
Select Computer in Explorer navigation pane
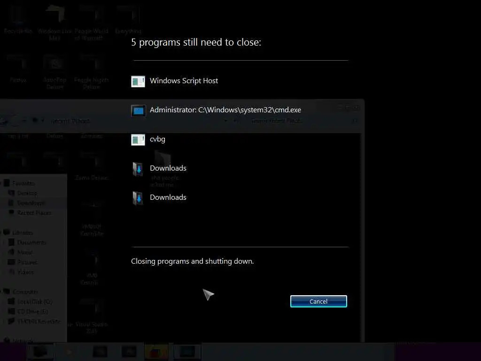[x=25, y=291]
